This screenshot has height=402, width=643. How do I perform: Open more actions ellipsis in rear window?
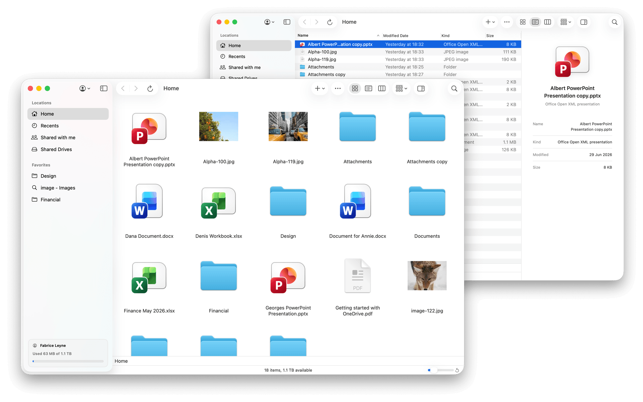(x=507, y=22)
